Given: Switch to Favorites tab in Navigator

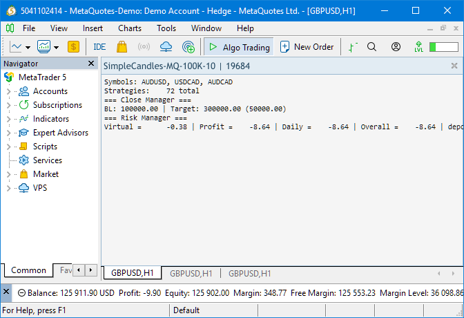Looking at the screenshot, I should coord(65,270).
